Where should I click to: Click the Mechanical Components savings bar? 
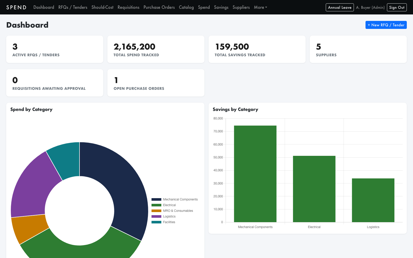[x=255, y=174]
